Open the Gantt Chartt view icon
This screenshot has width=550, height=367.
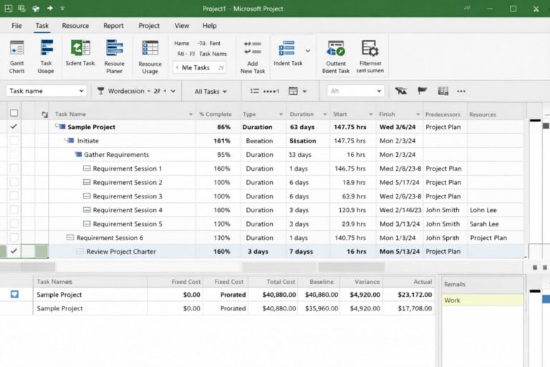tap(16, 48)
